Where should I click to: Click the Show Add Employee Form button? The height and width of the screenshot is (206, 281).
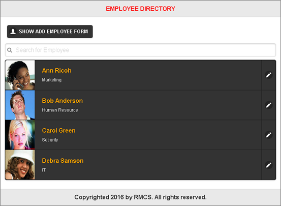coord(50,32)
